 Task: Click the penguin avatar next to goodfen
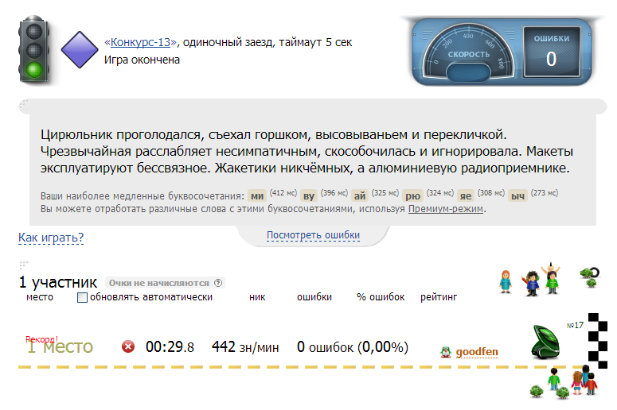click(x=446, y=352)
